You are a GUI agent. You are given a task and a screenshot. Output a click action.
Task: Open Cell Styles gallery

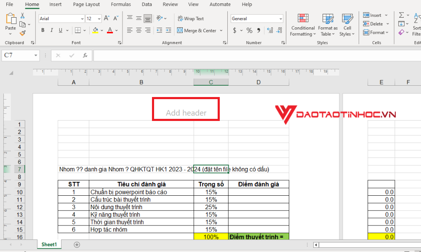(x=347, y=25)
